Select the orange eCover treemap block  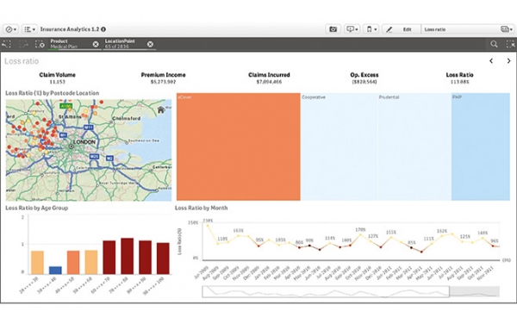click(239, 146)
